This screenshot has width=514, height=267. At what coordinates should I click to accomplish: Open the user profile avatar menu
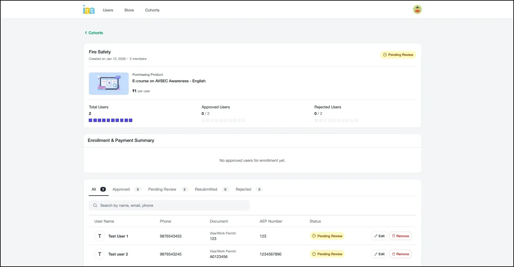point(417,10)
